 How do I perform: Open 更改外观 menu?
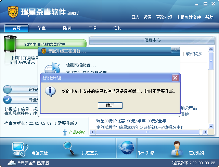click(x=164, y=17)
